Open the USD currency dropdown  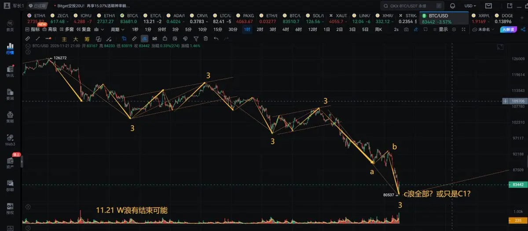tap(470, 6)
